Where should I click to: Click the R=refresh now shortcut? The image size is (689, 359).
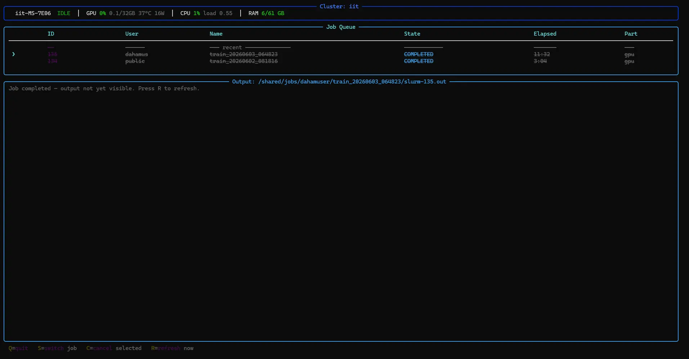point(172,348)
